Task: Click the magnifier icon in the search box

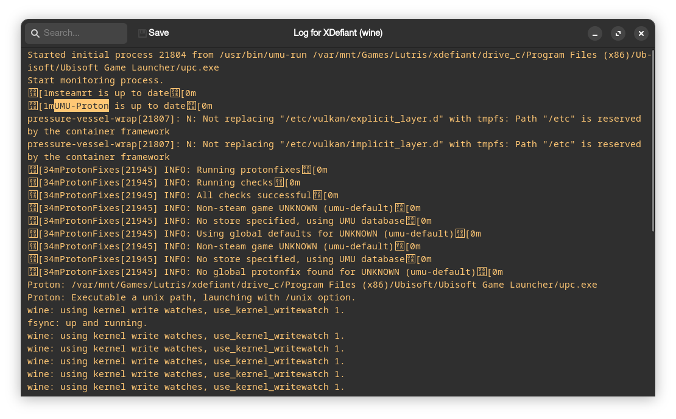Action: tap(35, 33)
